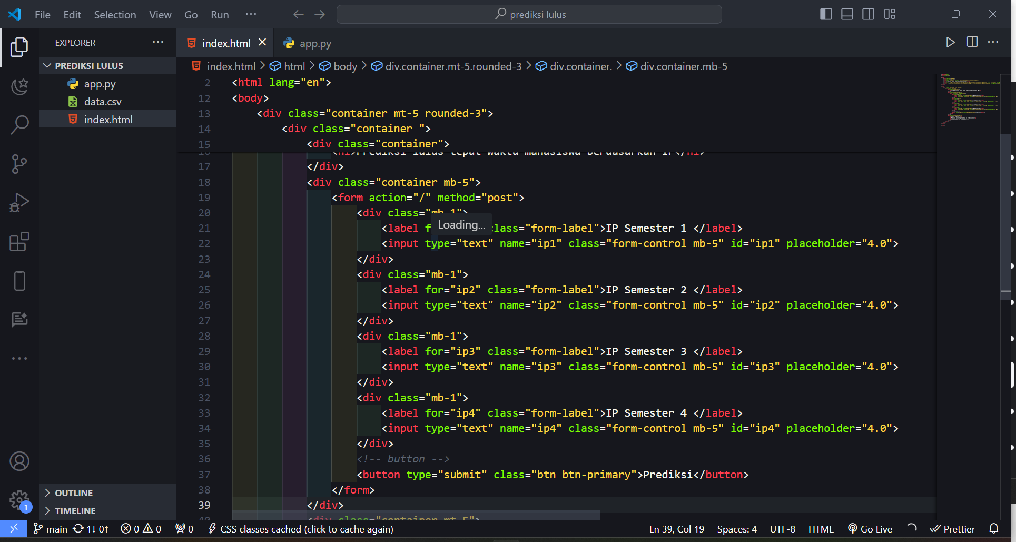The width and height of the screenshot is (1016, 542).
Task: Open the File menu
Action: point(43,15)
